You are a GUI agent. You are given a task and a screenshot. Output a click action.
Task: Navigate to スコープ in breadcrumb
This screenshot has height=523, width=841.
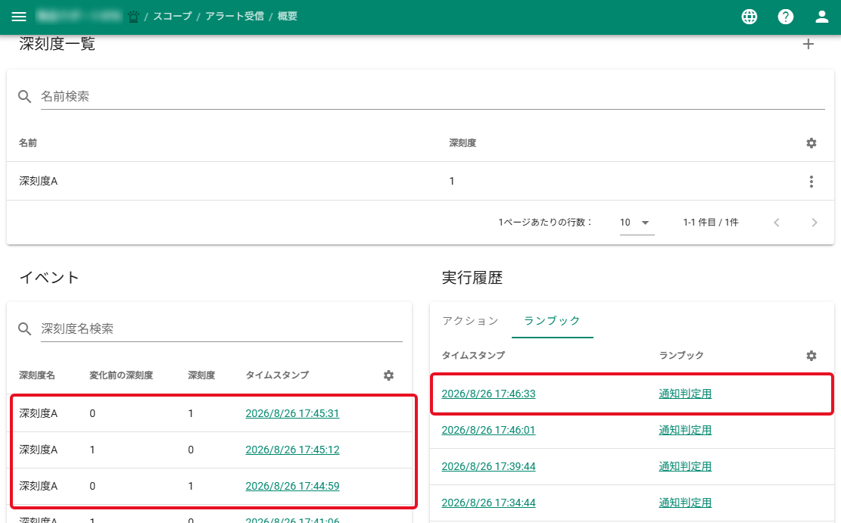(x=172, y=17)
